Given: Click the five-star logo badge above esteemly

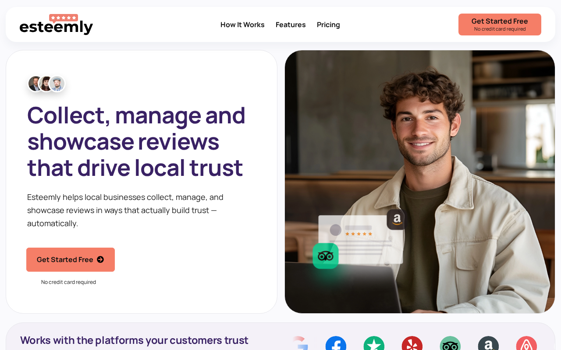Looking at the screenshot, I should 64,18.
